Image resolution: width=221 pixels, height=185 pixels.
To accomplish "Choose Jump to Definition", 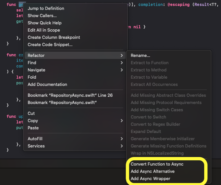I will [x=75, y=9].
